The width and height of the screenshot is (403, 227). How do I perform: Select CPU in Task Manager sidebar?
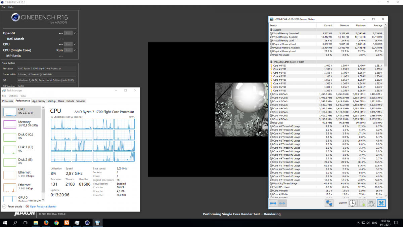[x=21, y=112]
